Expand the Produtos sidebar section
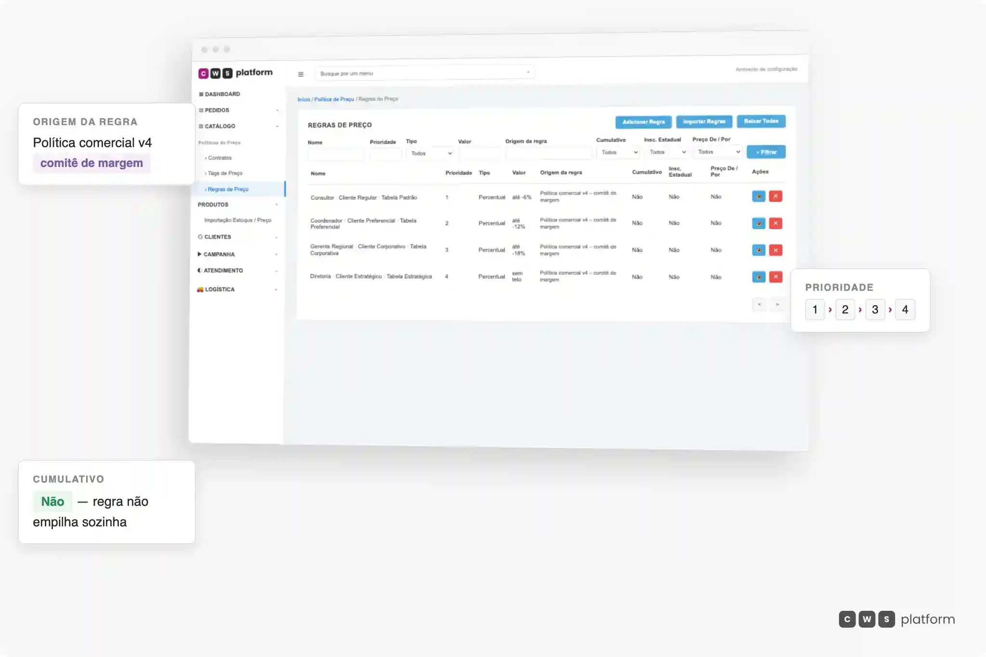This screenshot has height=657, width=986. pyautogui.click(x=238, y=205)
